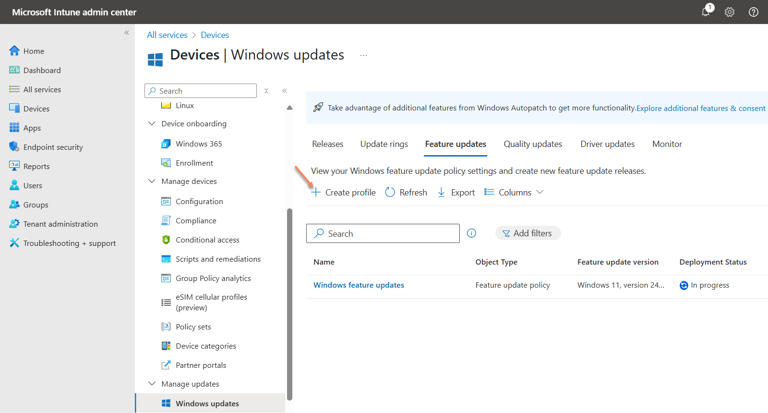Click the Device categories icon
Image resolution: width=768 pixels, height=413 pixels.
(166, 346)
